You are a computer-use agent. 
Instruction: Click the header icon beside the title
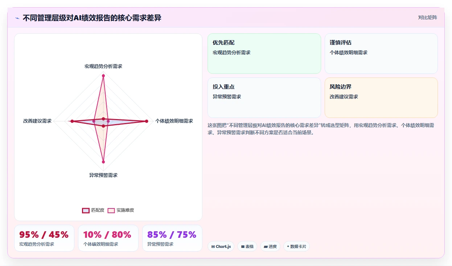click(17, 18)
